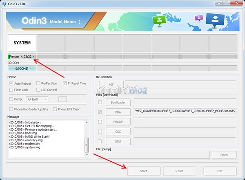Screen dimensions: 245x180
Task: Click the Odin3 title bar app icon
Action: [4, 4]
